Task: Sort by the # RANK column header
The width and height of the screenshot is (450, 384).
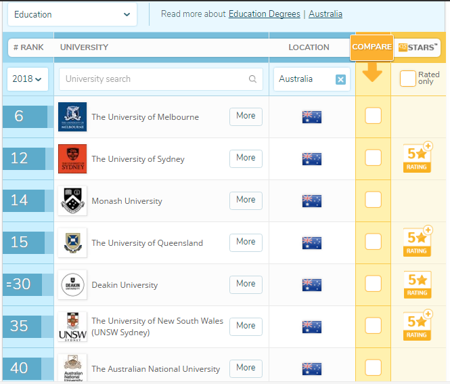Action: [28, 47]
